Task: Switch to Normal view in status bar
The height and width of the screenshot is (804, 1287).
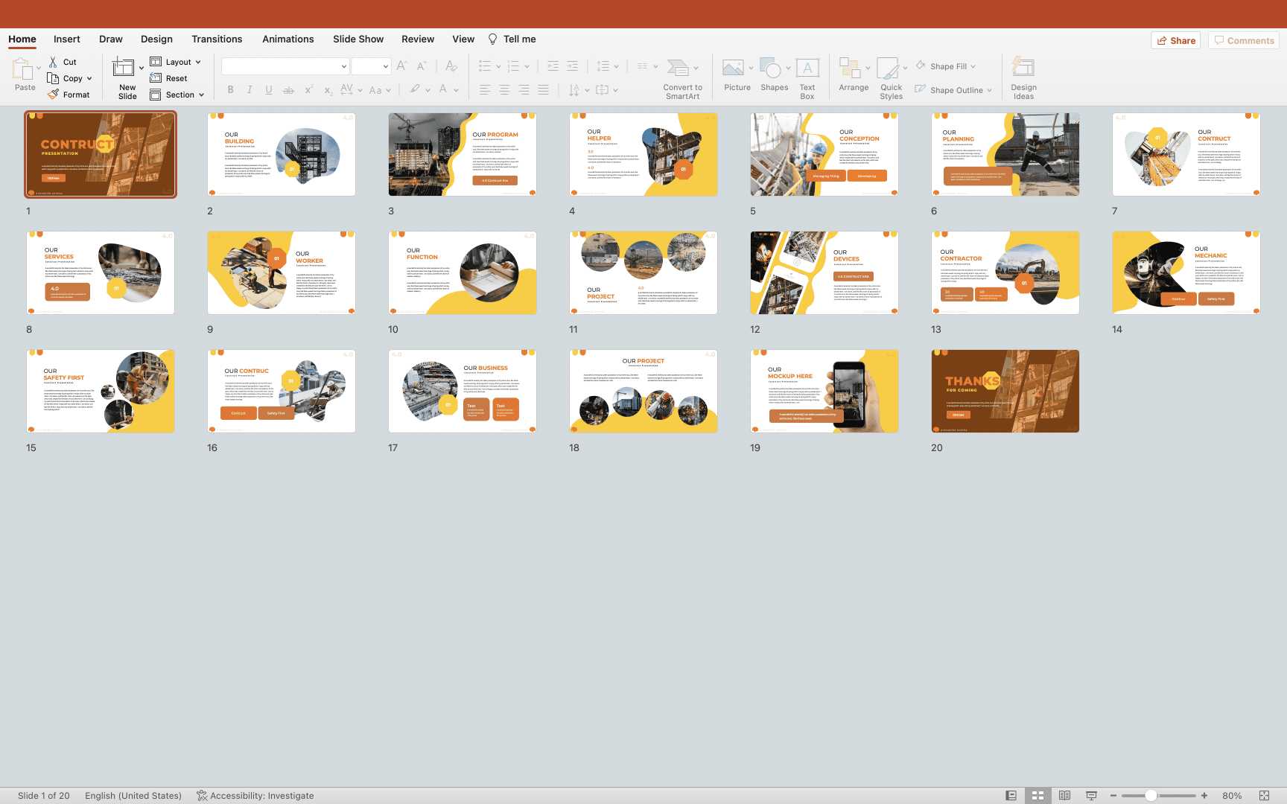Action: tap(1011, 795)
